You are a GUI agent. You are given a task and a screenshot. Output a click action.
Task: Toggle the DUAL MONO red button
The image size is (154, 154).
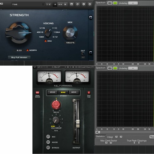click(37, 93)
